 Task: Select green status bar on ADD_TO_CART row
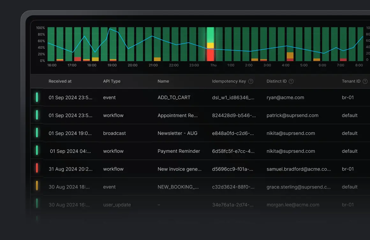(37, 97)
